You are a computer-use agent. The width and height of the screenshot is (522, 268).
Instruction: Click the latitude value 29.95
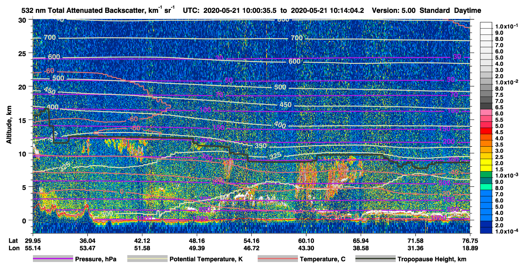pyautogui.click(x=33, y=241)
